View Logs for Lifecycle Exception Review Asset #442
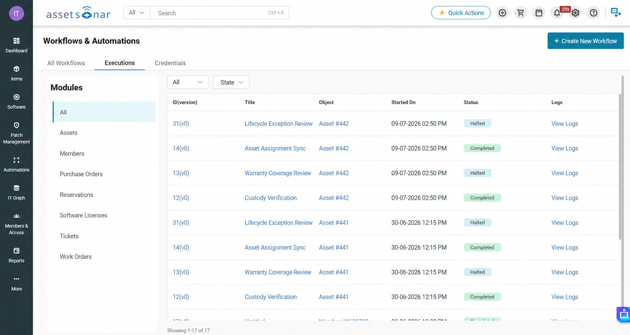630x335 pixels. tap(564, 124)
